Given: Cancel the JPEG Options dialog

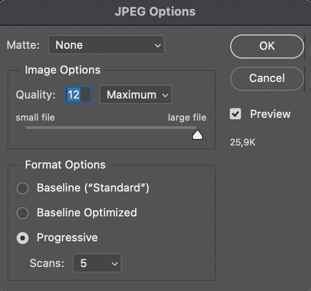Looking at the screenshot, I should click(267, 79).
